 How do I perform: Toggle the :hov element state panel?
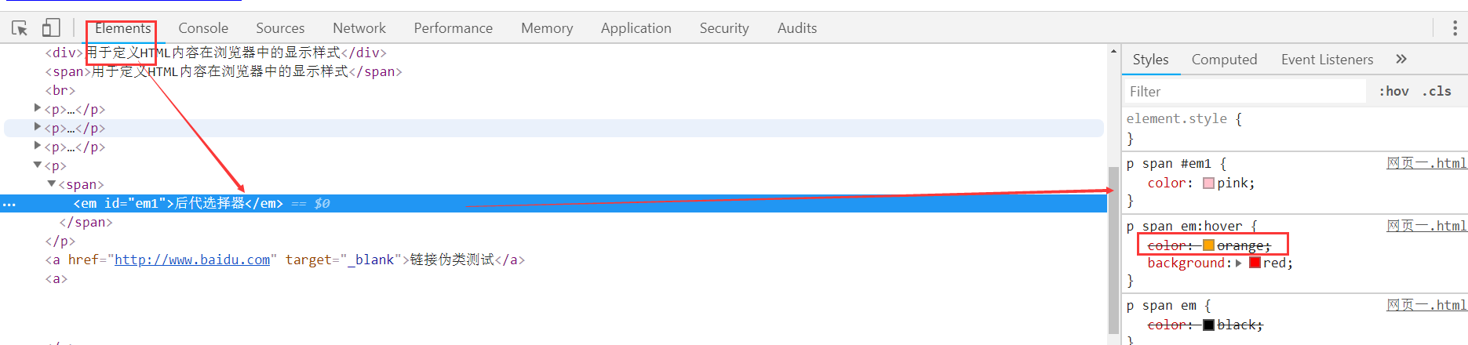[1393, 91]
